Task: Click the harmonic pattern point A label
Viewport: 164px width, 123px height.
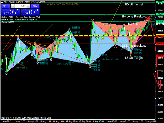Action: (x=115, y=47)
